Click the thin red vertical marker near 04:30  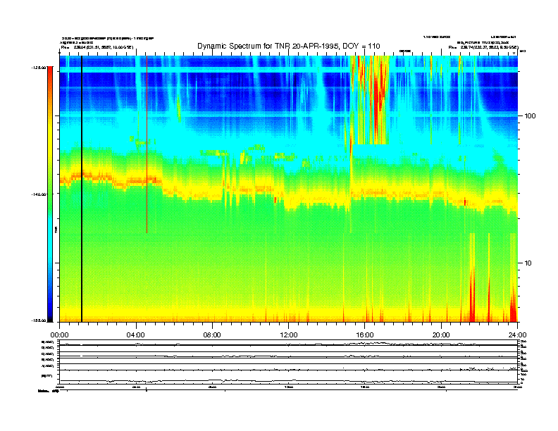coord(147,144)
